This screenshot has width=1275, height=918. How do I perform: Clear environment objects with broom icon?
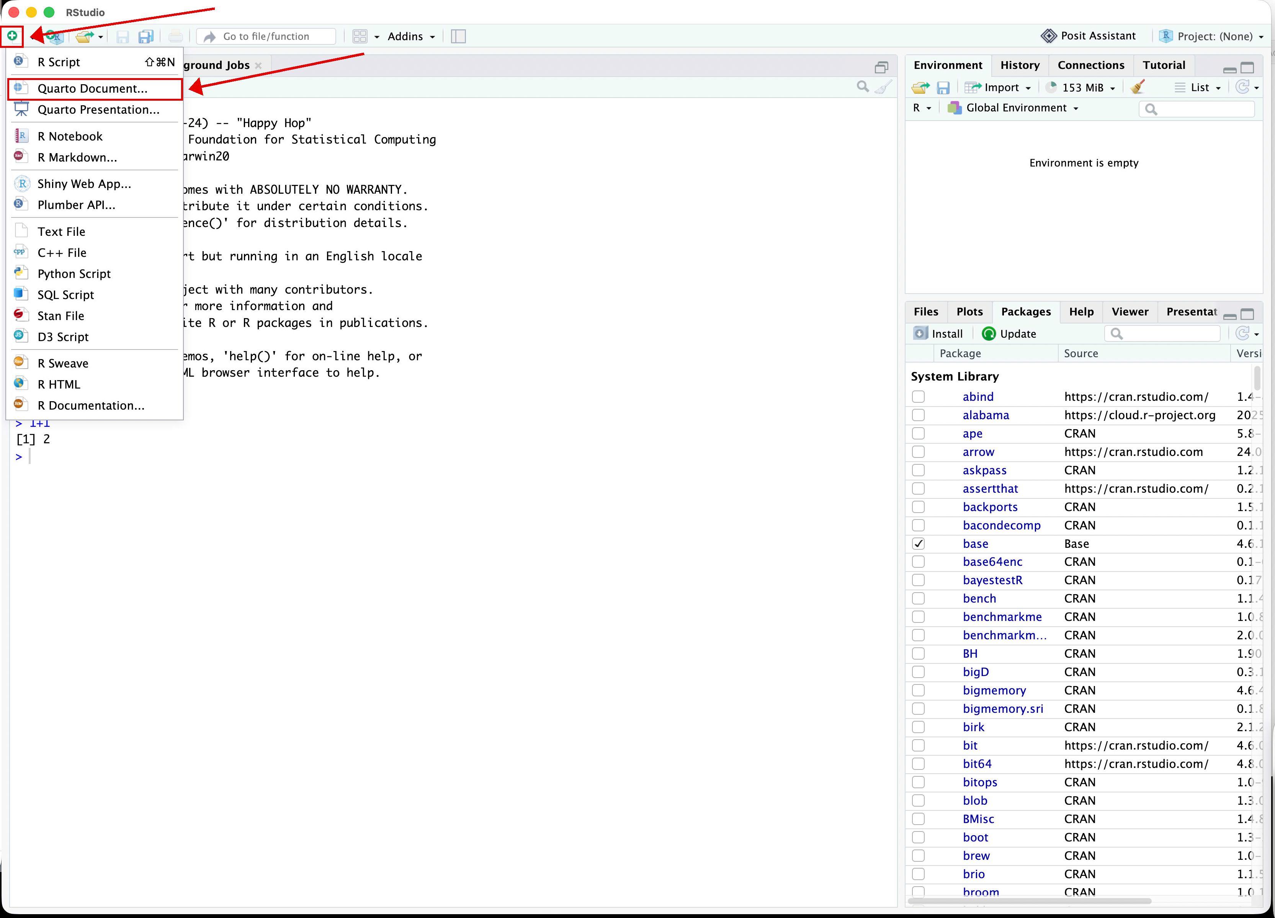tap(1137, 87)
